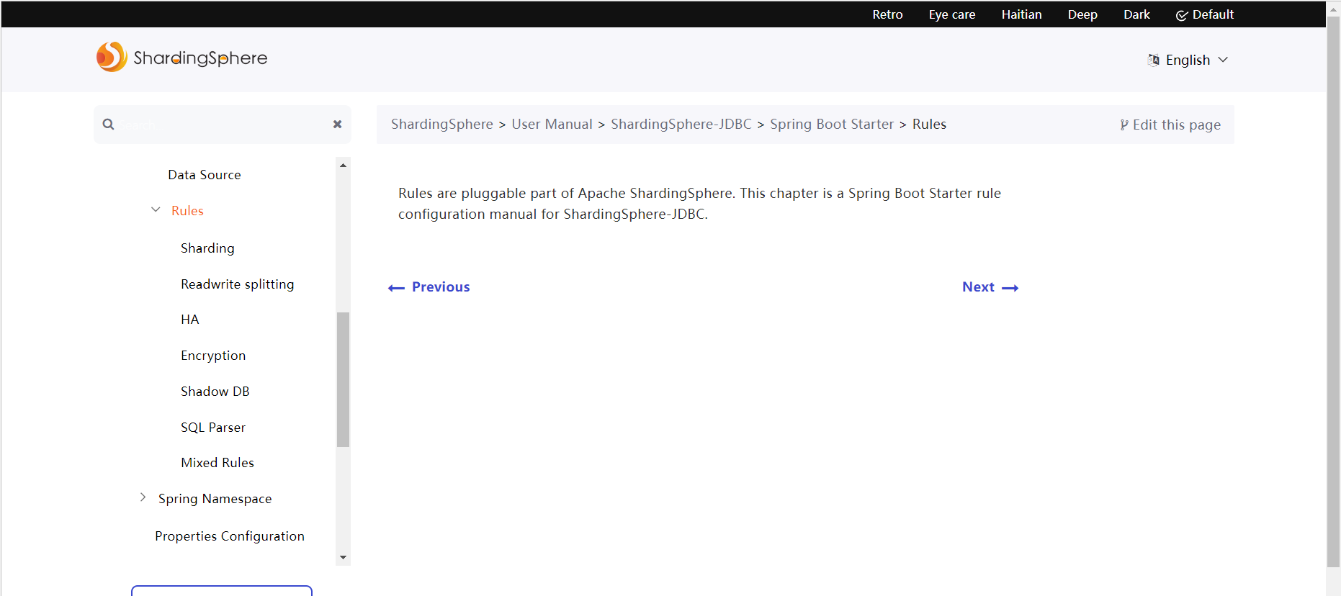Image resolution: width=1341 pixels, height=596 pixels.
Task: Open Data Source in the sidebar
Action: point(205,175)
